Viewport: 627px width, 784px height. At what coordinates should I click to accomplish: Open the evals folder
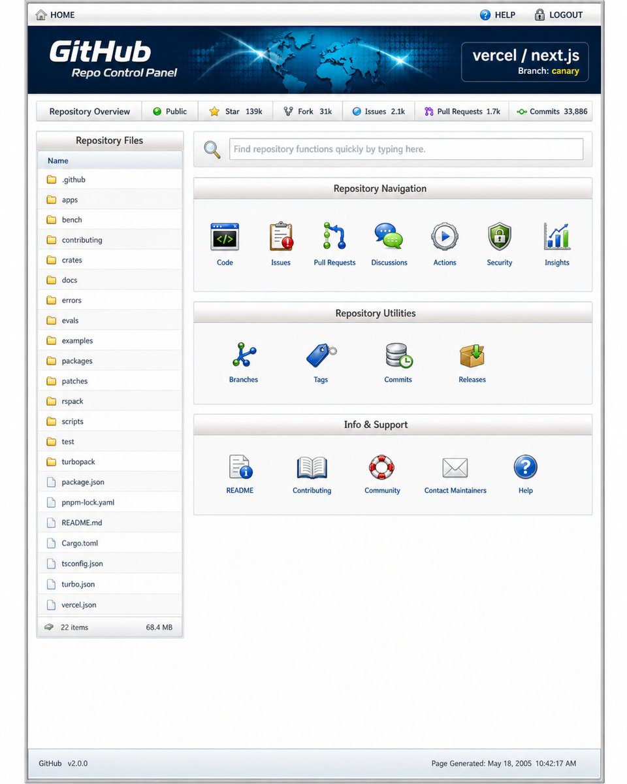click(110, 321)
